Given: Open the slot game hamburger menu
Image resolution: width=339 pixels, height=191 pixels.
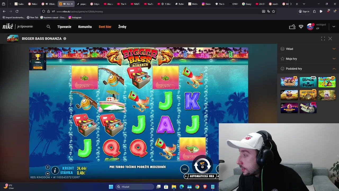Looking at the screenshot, I should coord(48,167).
